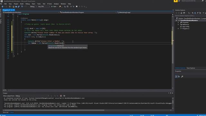Collapse the for loop code block
Viewport: 206px width, 116px height.
[x=13, y=37]
